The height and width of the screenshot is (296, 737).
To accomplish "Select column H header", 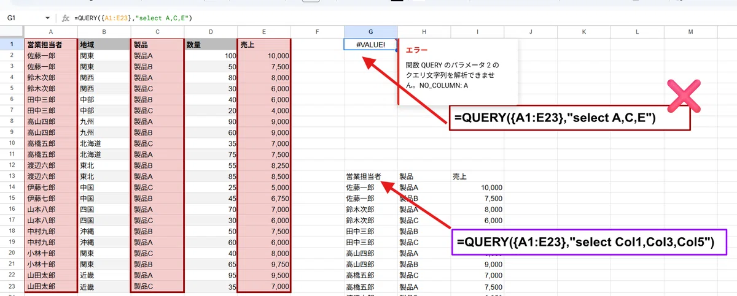I will tap(424, 32).
